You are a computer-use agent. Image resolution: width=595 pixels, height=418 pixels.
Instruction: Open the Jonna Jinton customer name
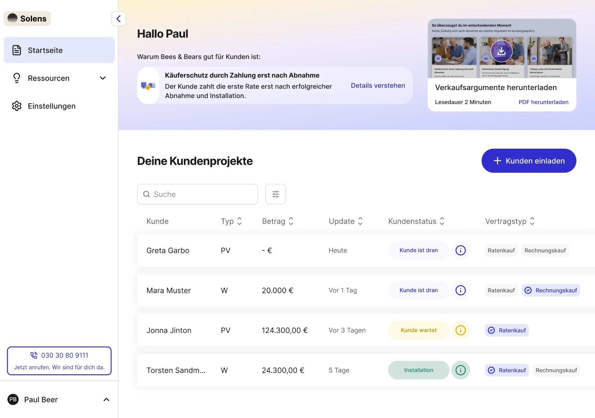pos(169,330)
